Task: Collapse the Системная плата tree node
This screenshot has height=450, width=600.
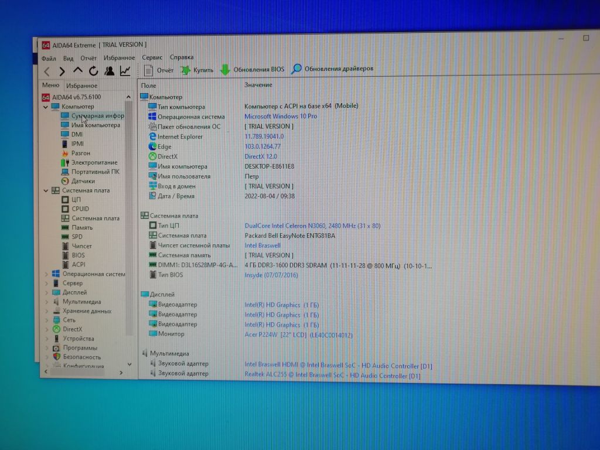Action: pyautogui.click(x=46, y=190)
